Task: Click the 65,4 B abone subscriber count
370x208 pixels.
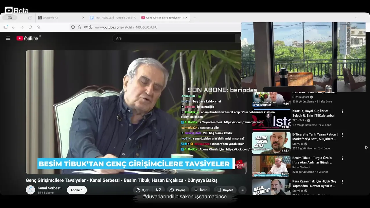Action: click(45, 193)
